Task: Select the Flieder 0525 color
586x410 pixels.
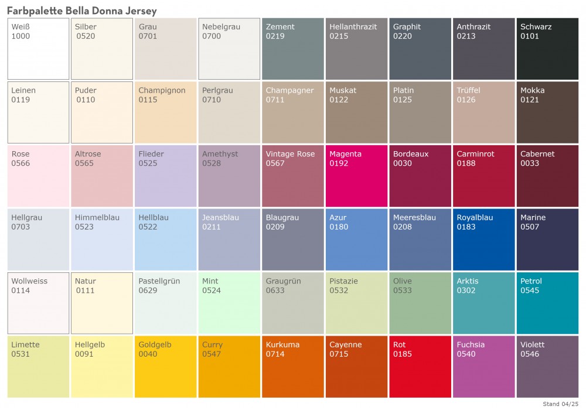Action: click(165, 176)
